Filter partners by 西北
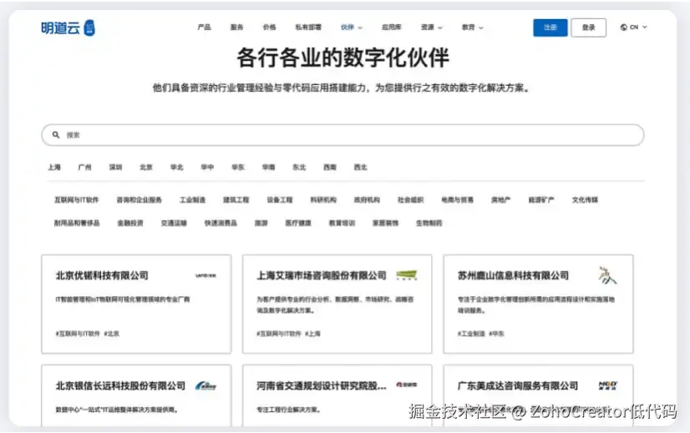 coord(360,167)
